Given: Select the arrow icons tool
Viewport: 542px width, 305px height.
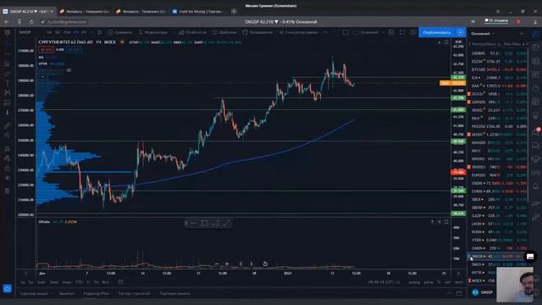Looking at the screenshot, I should click(x=8, y=113).
